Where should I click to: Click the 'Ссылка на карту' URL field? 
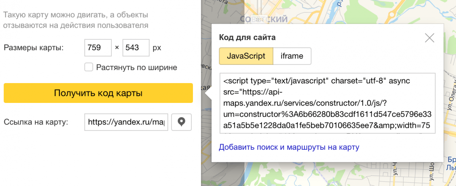click(x=126, y=122)
